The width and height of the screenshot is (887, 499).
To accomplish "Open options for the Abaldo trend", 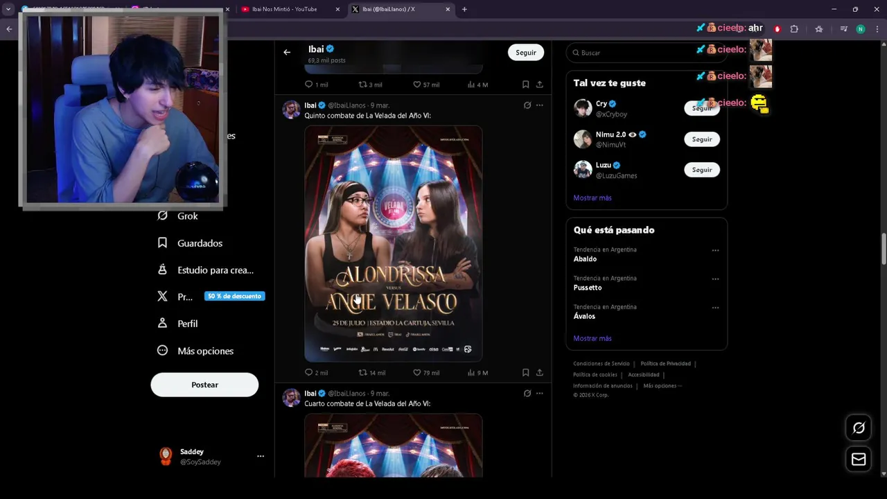I will point(715,250).
